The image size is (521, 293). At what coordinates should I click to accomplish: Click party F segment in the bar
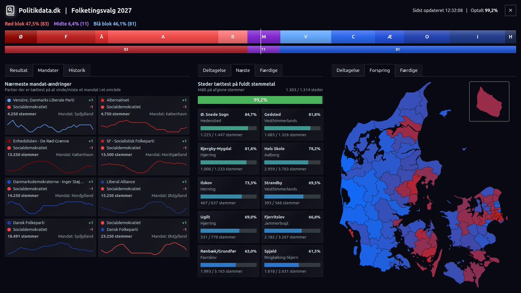point(66,37)
